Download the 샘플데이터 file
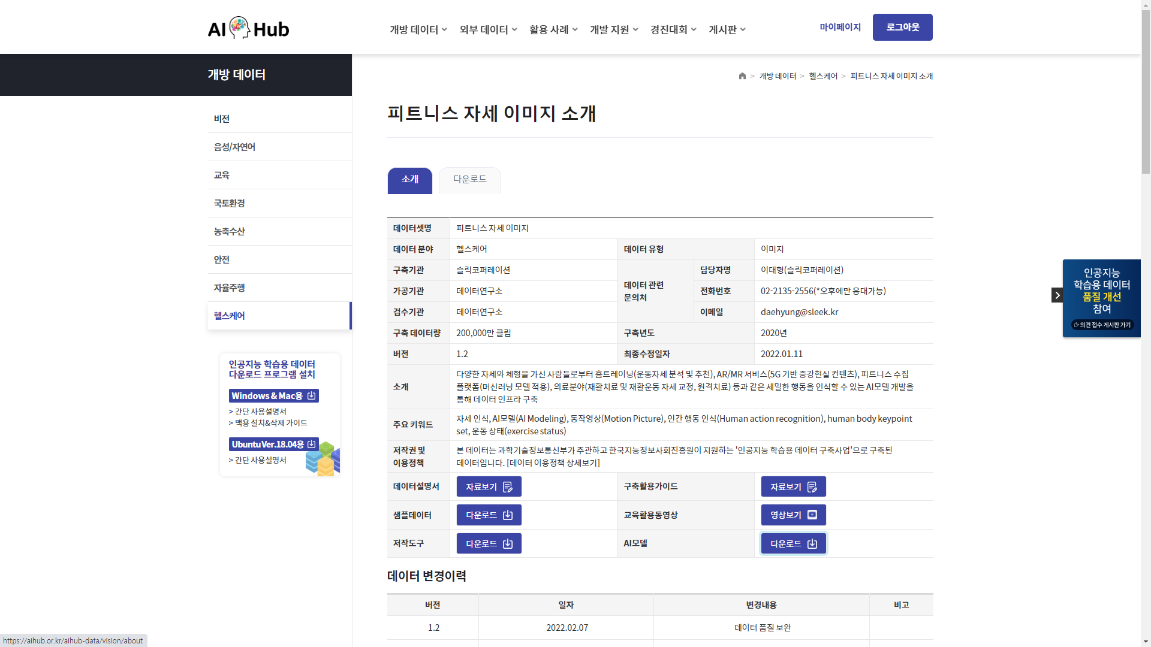Viewport: 1151px width, 647px height. click(489, 515)
